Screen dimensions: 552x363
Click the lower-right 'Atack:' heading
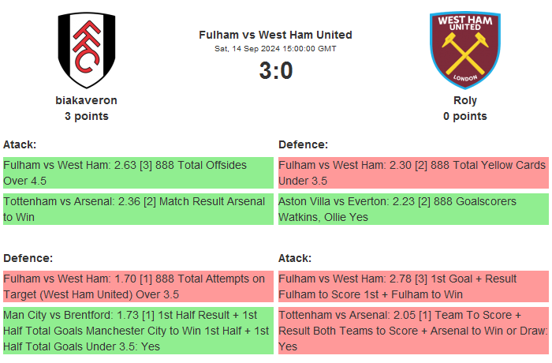[x=295, y=258]
